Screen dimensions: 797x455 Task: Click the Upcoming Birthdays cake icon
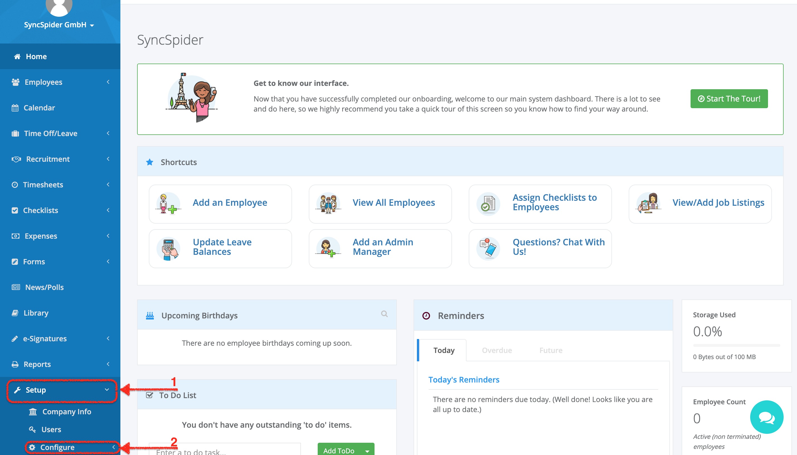point(150,316)
